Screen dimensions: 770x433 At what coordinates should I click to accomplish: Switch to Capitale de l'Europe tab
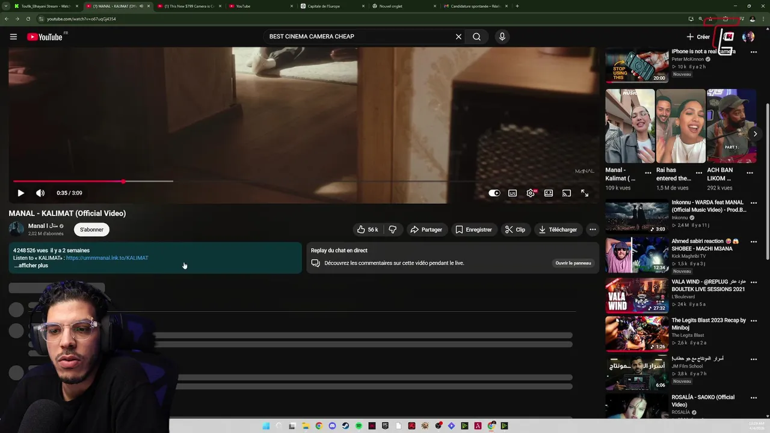point(331,6)
